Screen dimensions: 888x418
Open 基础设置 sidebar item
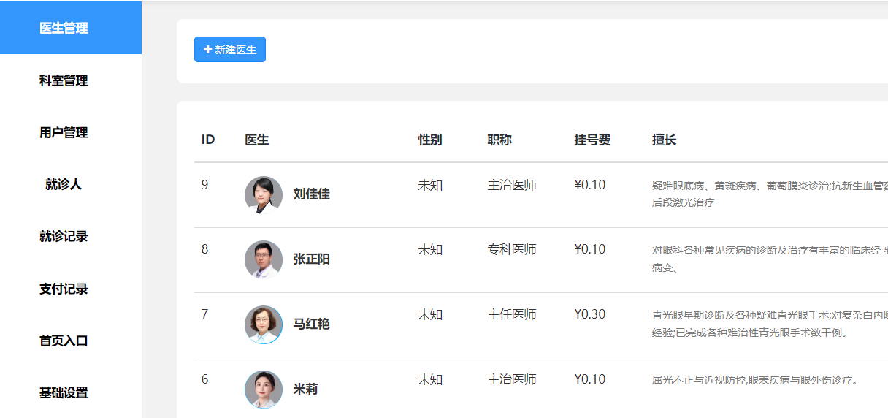click(64, 392)
